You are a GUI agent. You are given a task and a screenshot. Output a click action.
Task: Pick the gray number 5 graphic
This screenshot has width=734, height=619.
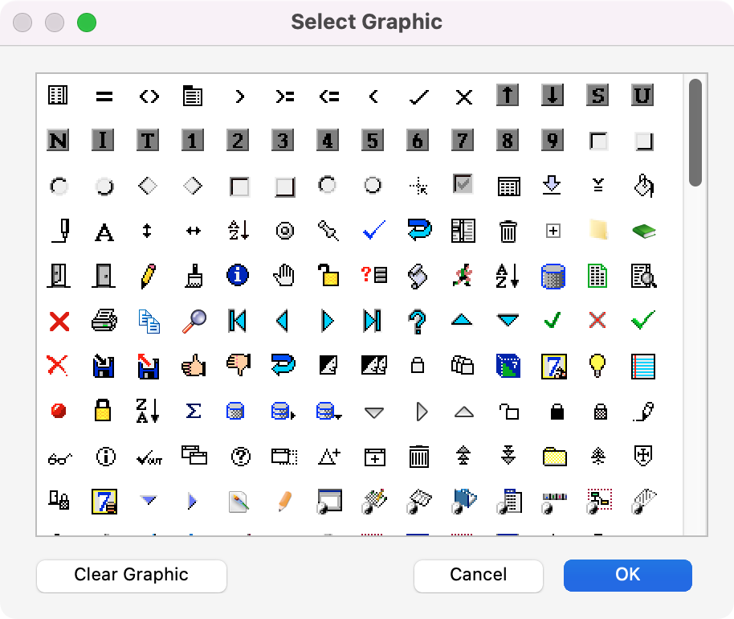[x=372, y=141]
